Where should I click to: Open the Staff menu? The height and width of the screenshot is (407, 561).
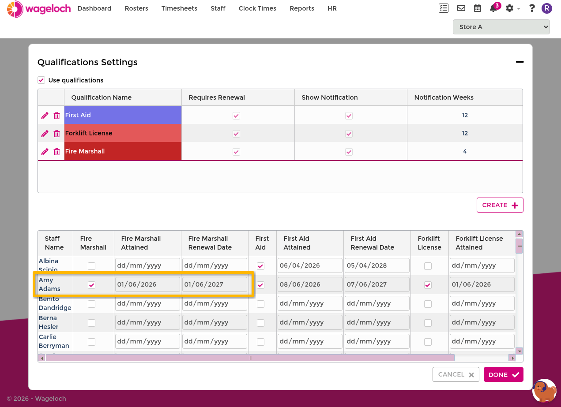click(218, 8)
